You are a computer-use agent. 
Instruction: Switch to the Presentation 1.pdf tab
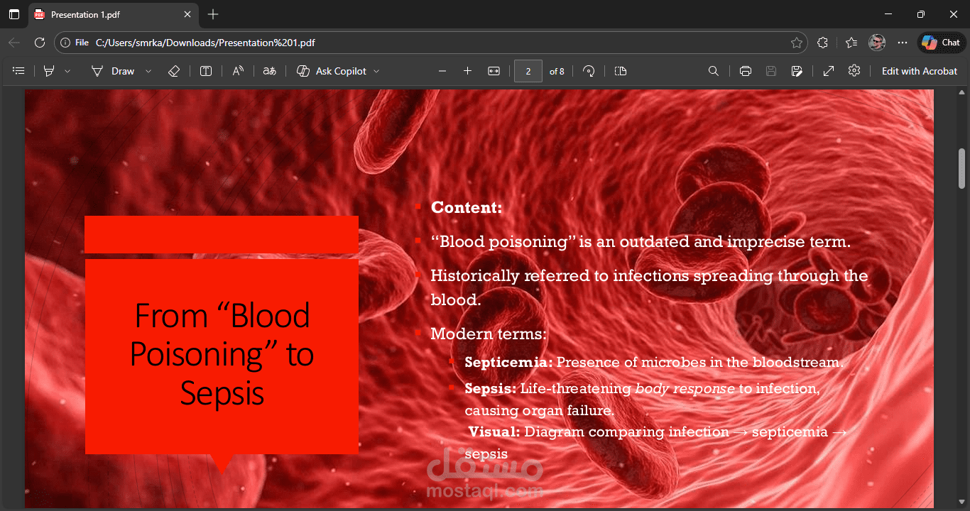coord(113,14)
